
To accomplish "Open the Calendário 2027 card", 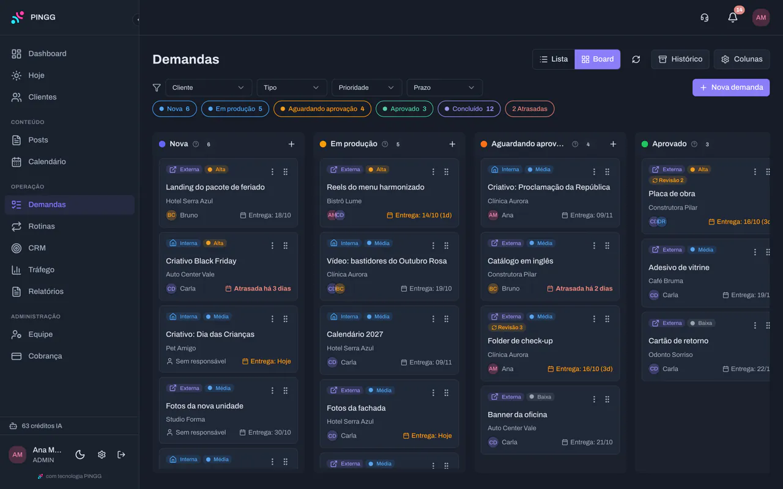I will point(389,339).
